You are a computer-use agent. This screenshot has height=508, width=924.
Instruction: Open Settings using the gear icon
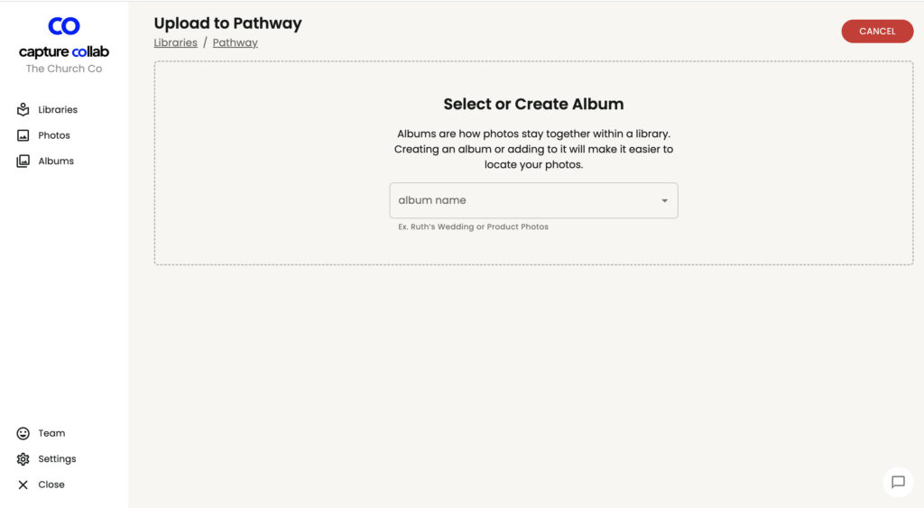pyautogui.click(x=23, y=459)
